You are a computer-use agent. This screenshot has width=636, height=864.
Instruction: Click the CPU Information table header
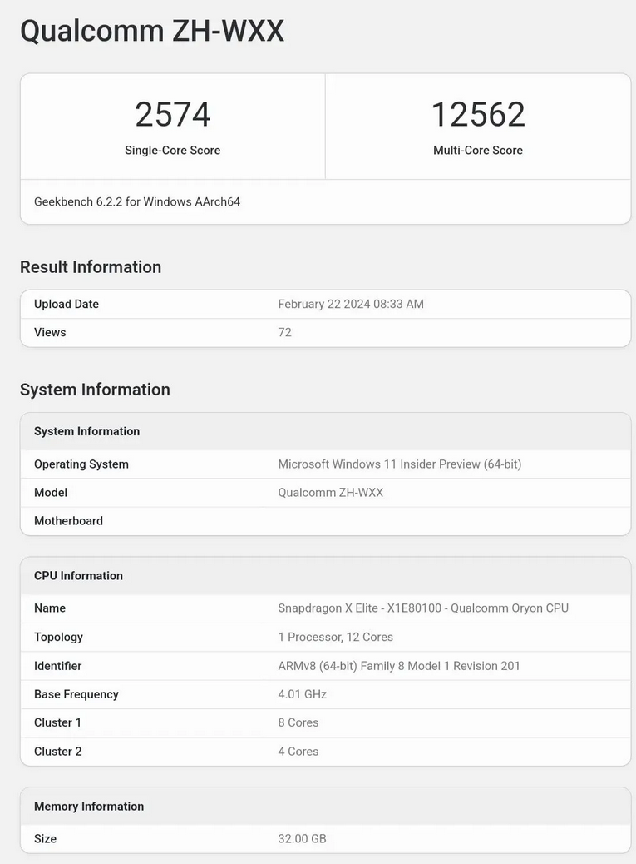[x=79, y=576]
